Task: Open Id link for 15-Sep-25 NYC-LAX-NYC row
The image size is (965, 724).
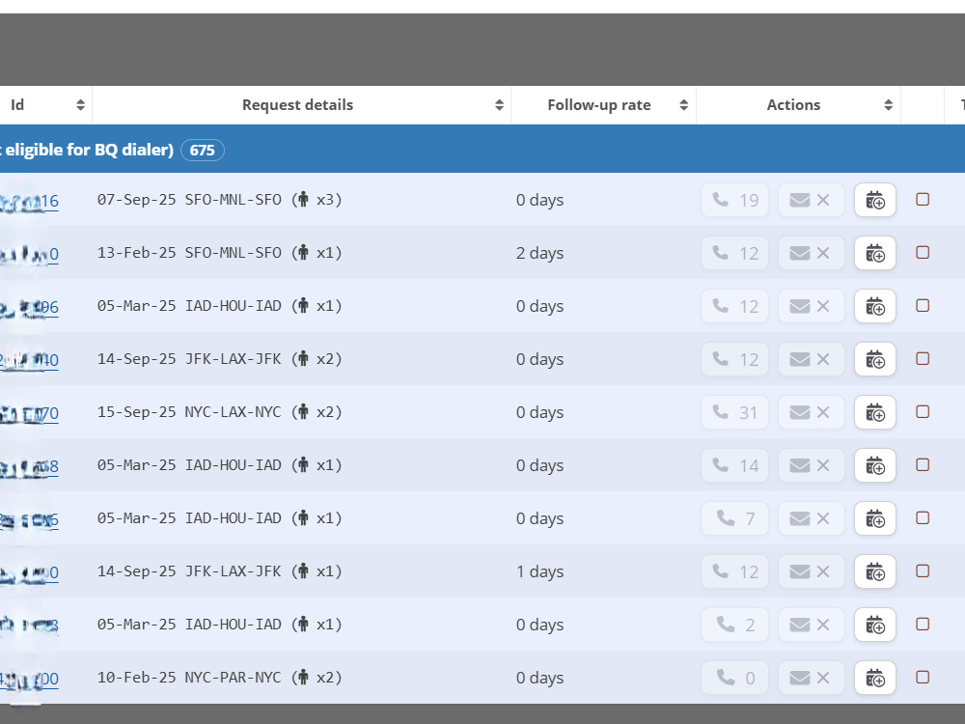Action: click(x=29, y=414)
